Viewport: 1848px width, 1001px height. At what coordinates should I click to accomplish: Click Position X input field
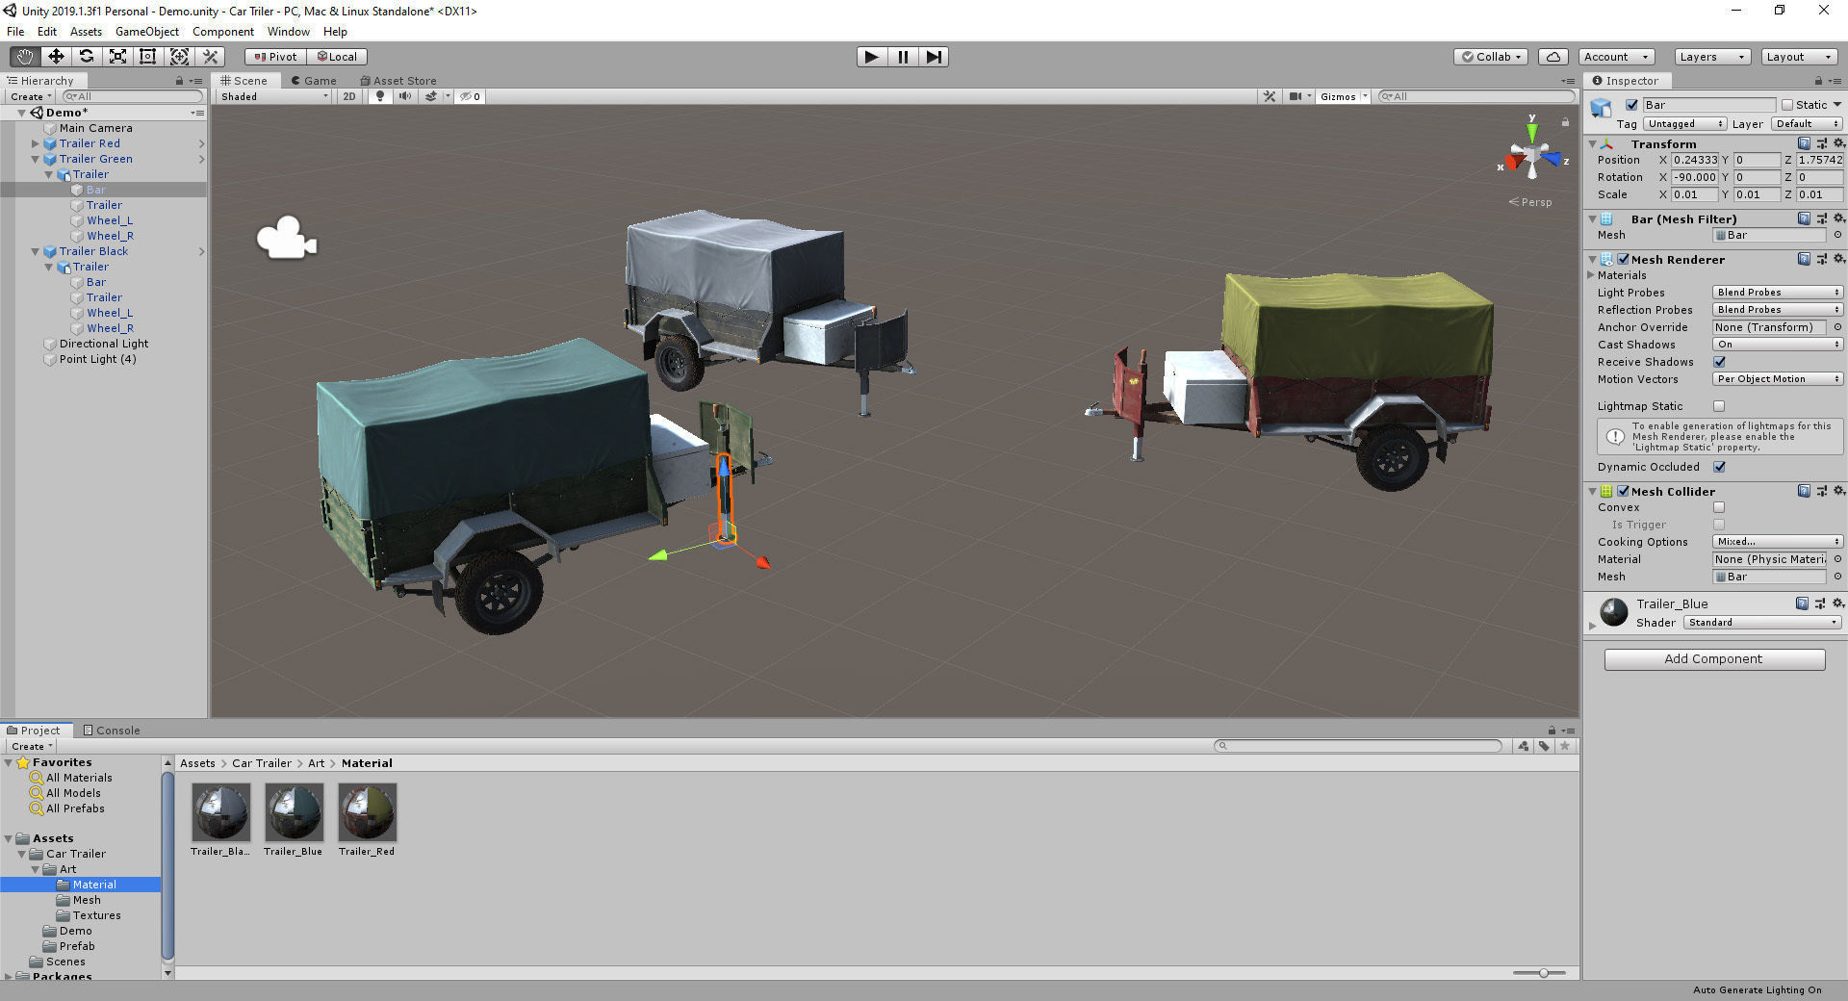tap(1695, 160)
